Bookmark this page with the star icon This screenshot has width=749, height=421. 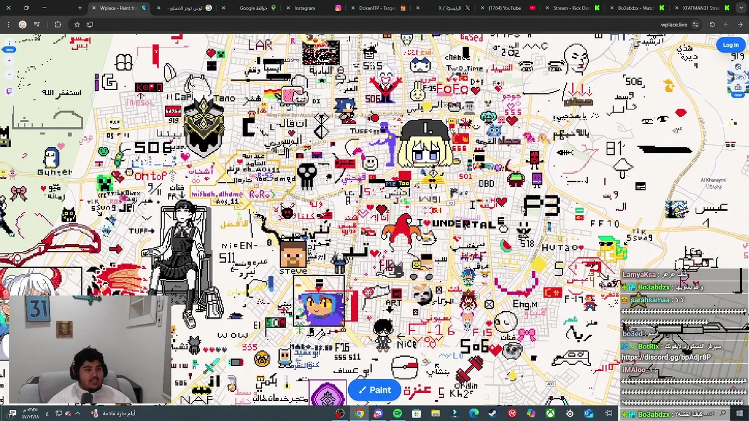[77, 25]
